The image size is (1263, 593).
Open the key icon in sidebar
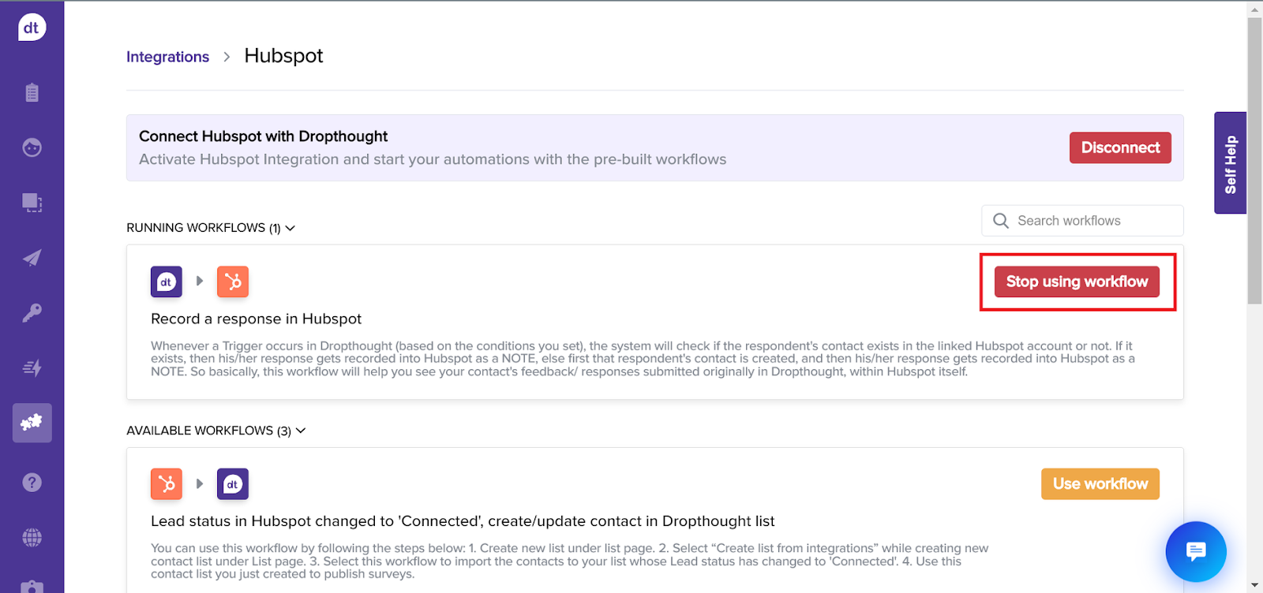coord(32,313)
